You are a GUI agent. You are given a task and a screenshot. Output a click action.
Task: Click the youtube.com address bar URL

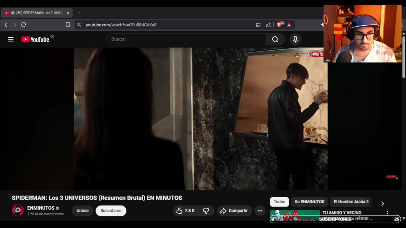click(x=121, y=25)
